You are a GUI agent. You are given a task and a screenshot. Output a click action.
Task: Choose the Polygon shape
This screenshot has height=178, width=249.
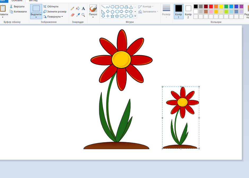126,7
